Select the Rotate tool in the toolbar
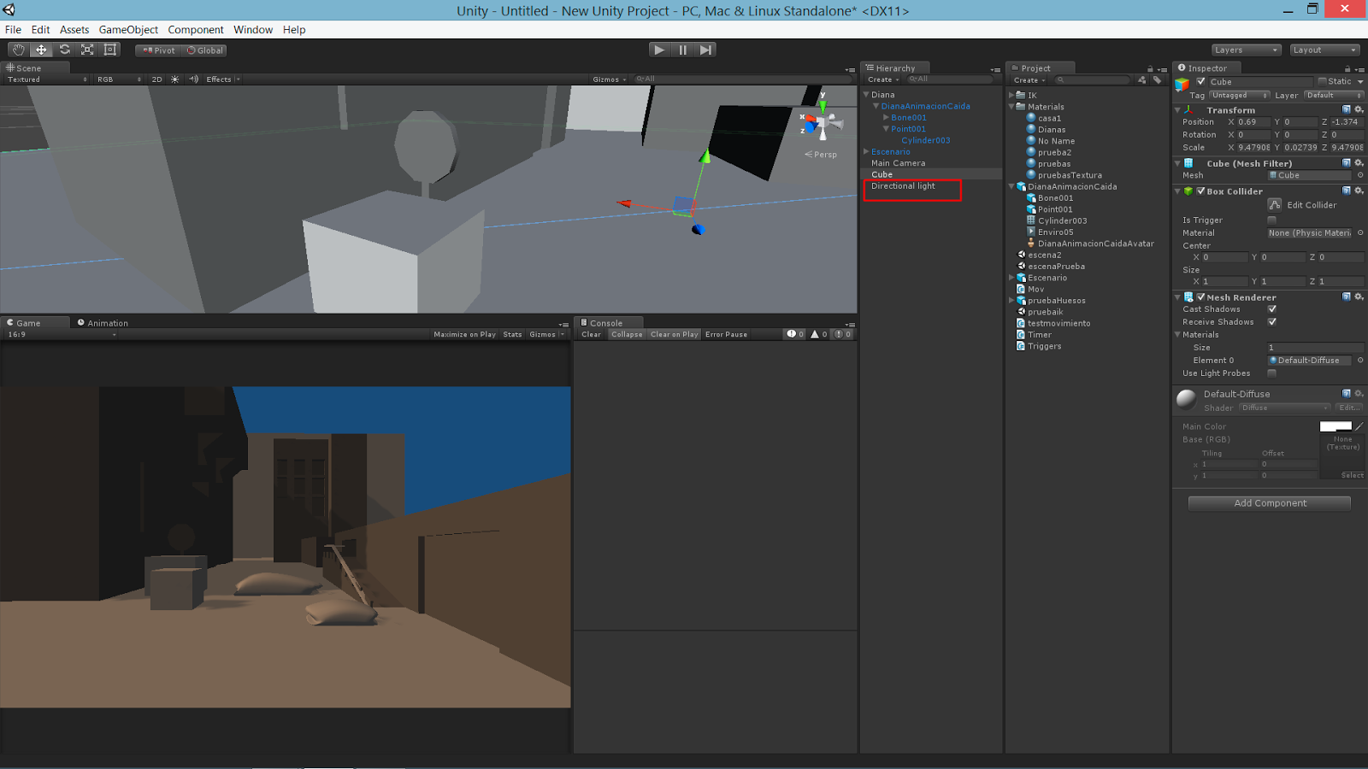 [65, 50]
